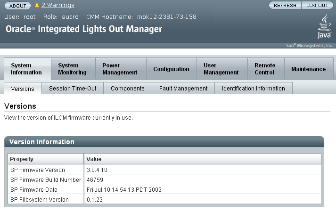Select the Identification Information subtab
Image resolution: width=336 pixels, height=212 pixels.
pos(254,88)
